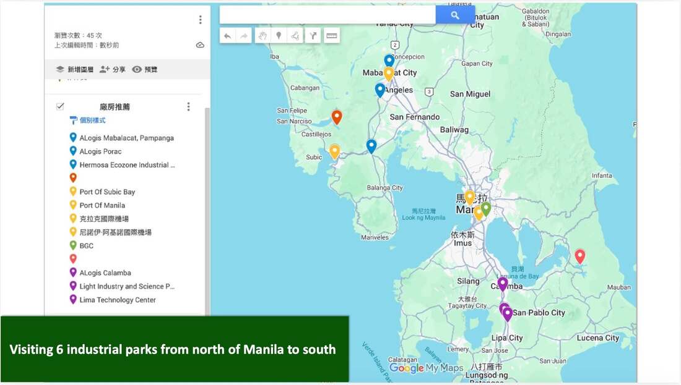
Task: Click the unnamed orange marker list item
Action: click(73, 177)
